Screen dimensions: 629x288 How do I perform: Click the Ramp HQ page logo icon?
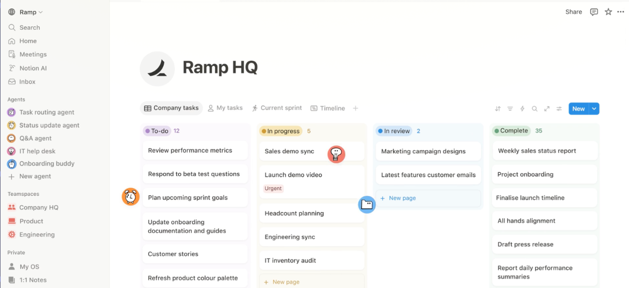pyautogui.click(x=157, y=69)
